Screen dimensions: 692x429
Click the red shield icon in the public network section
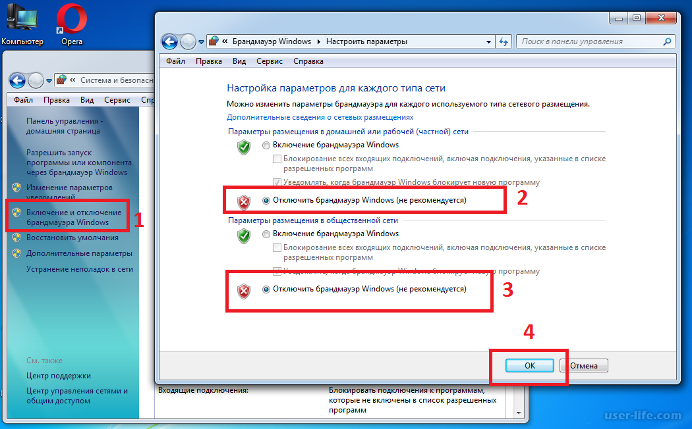coord(244,291)
